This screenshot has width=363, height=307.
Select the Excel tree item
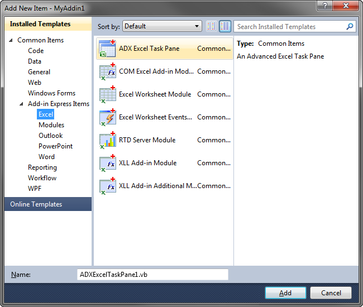pyautogui.click(x=46, y=114)
